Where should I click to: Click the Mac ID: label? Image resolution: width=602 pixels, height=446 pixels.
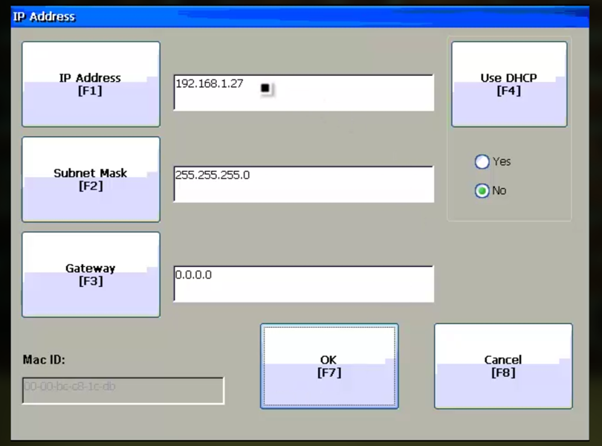44,360
